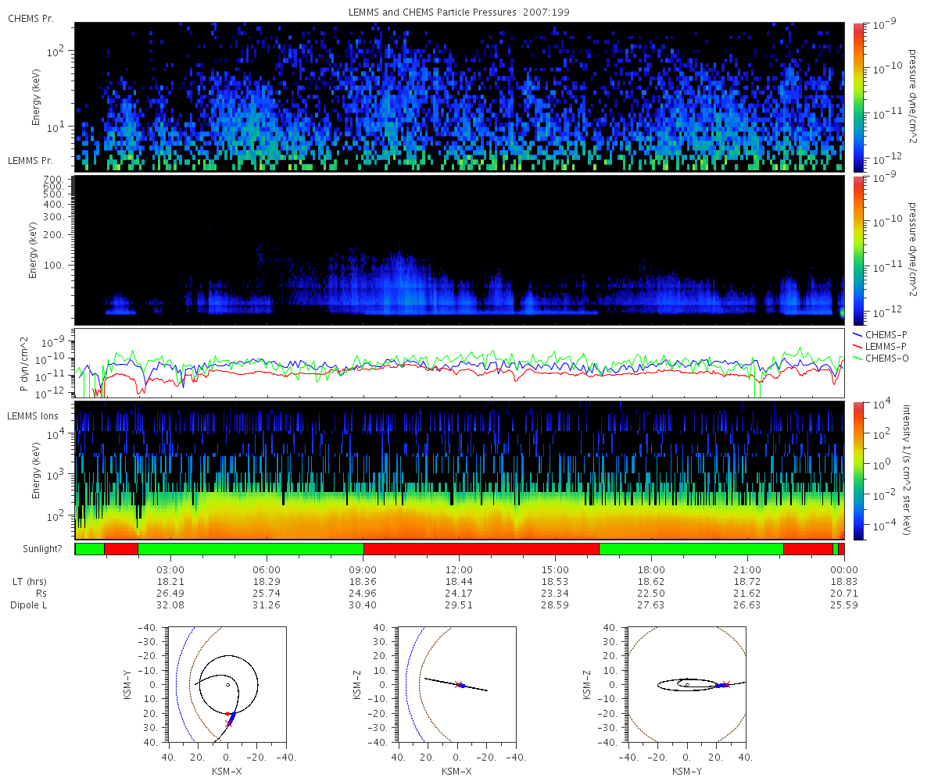938x781 pixels.
Task: Click the 15:00 time axis label
Action: tap(555, 570)
